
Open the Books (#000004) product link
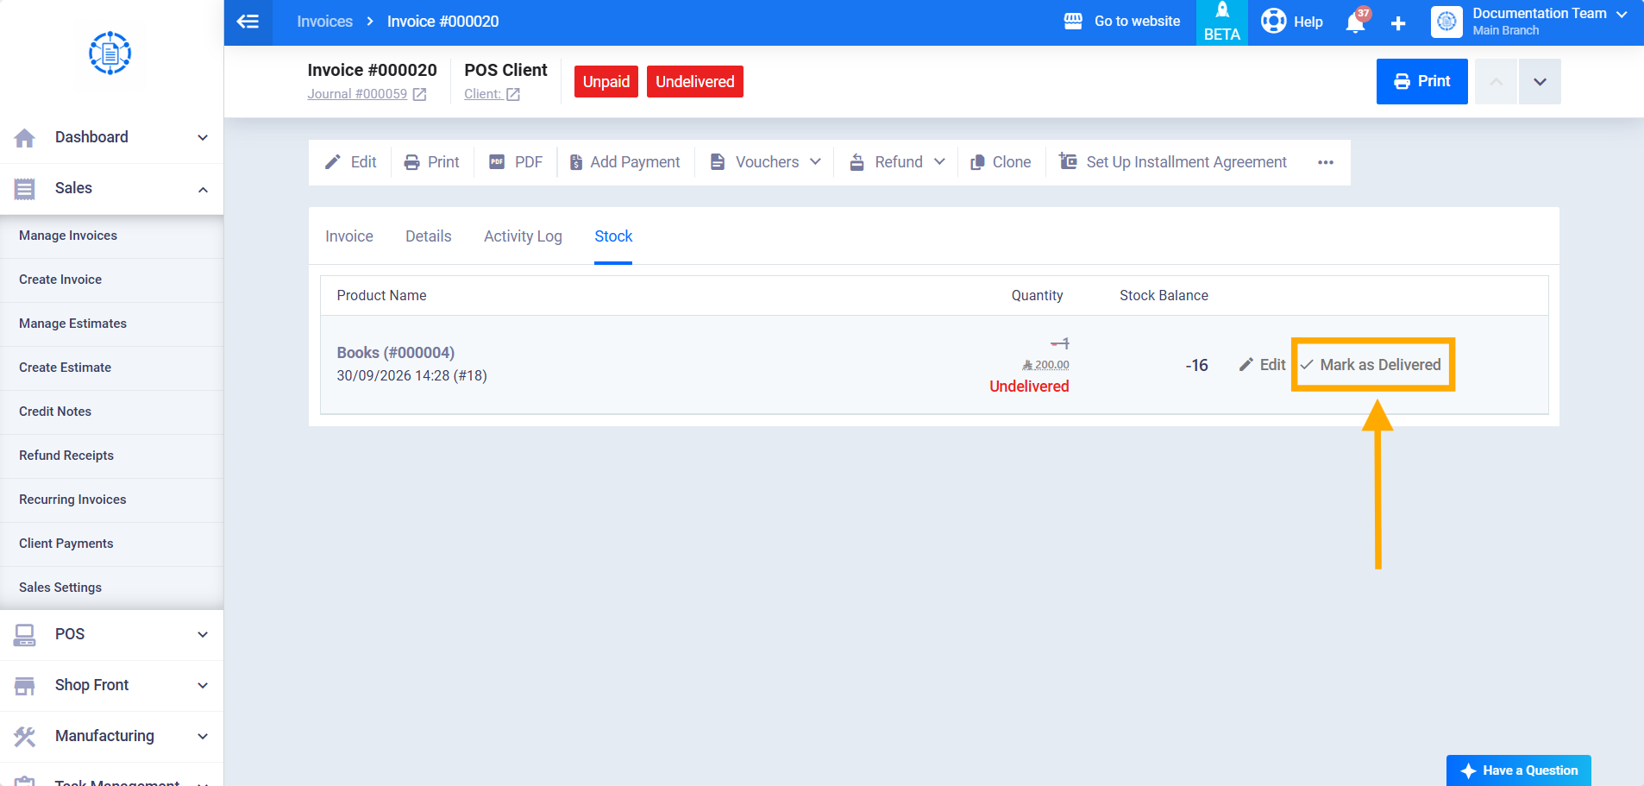tap(396, 353)
